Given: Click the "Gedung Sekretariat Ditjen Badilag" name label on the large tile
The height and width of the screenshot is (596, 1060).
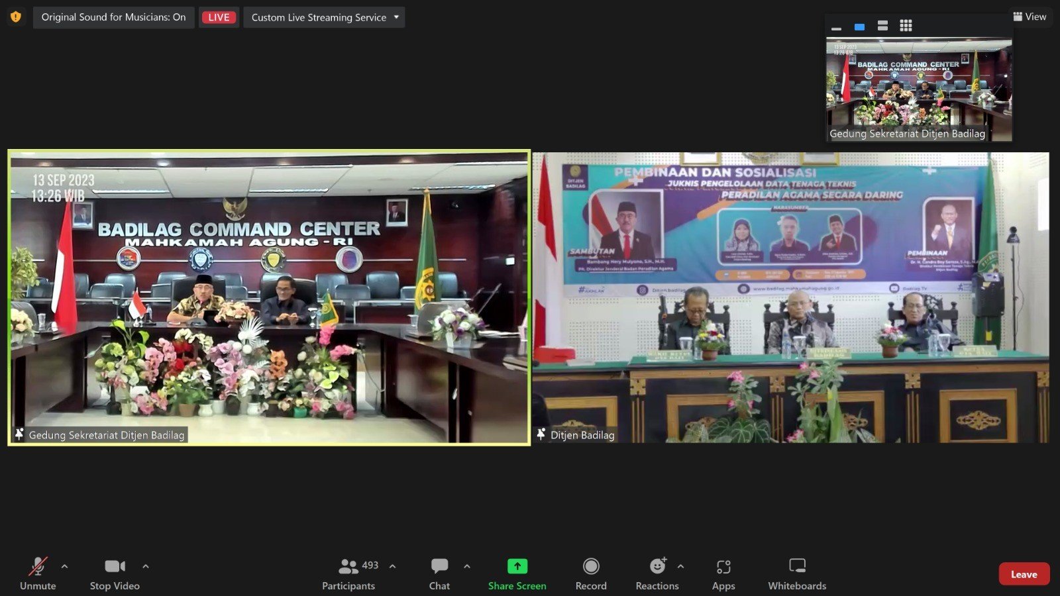Looking at the screenshot, I should click(107, 435).
